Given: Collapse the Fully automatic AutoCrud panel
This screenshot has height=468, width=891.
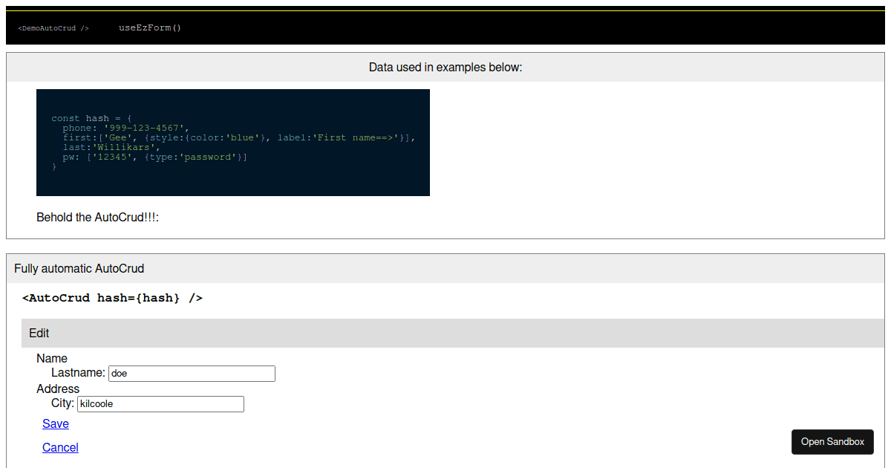Looking at the screenshot, I should (79, 268).
